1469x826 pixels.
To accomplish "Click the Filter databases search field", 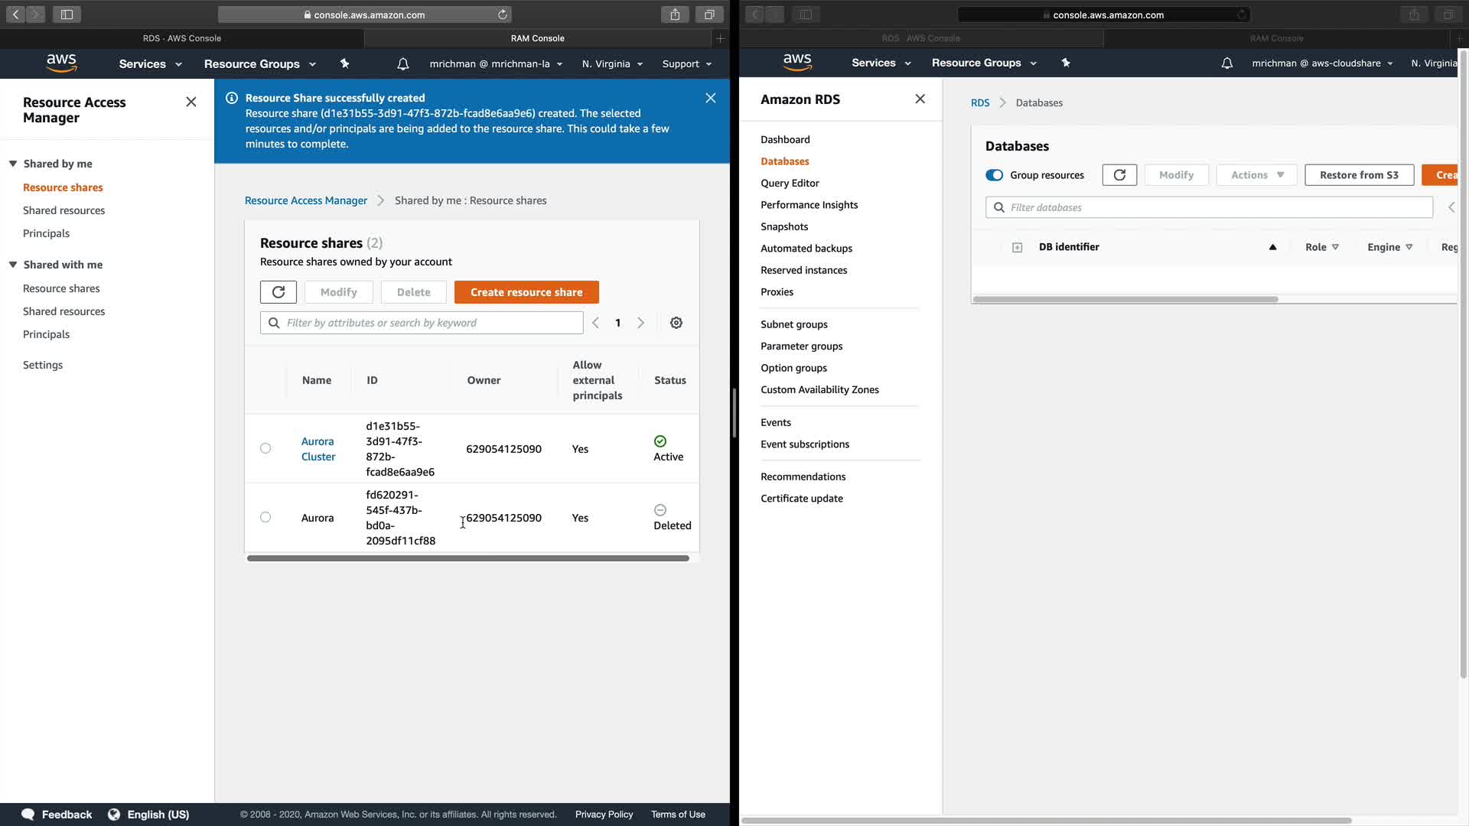I will [1209, 207].
